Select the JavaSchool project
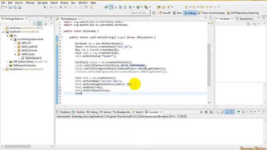 (24, 69)
